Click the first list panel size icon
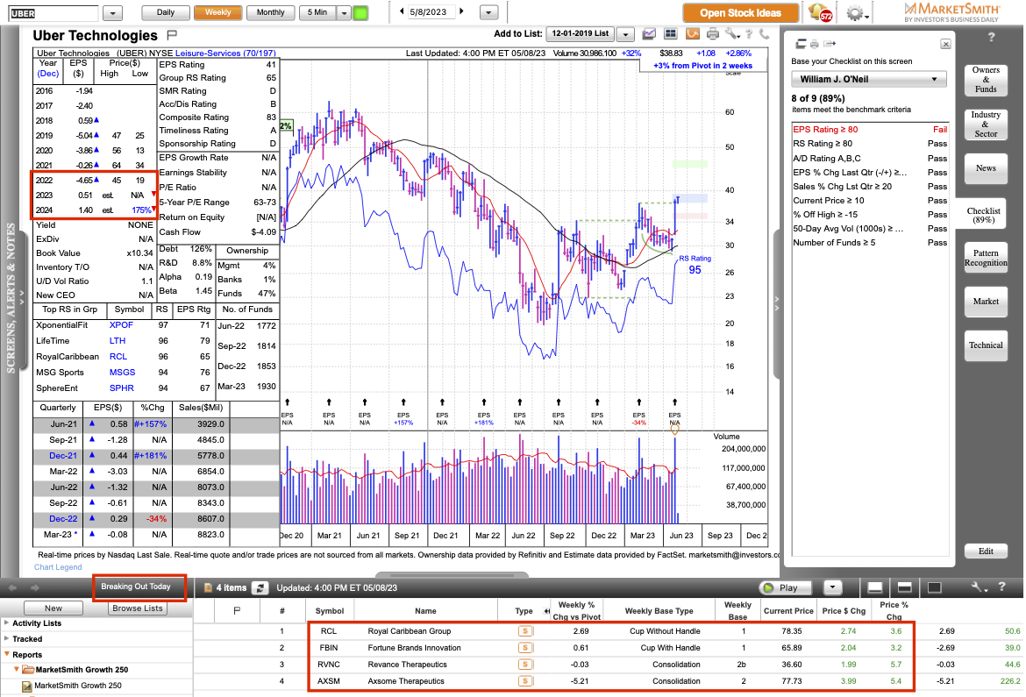 point(875,587)
